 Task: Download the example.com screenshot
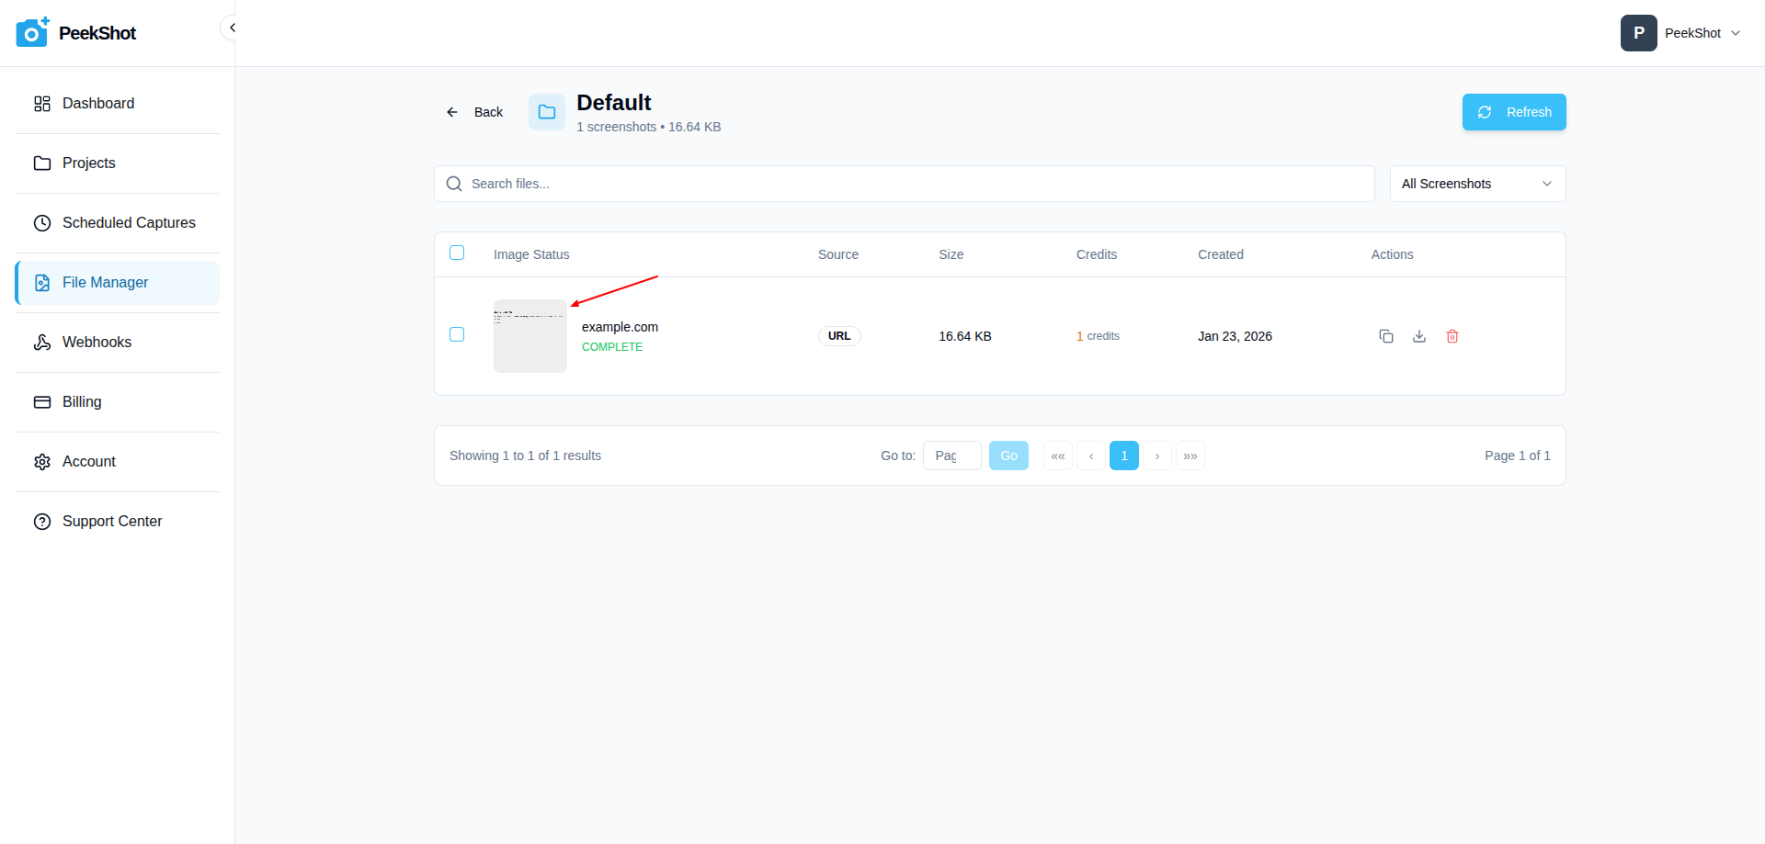pyautogui.click(x=1419, y=336)
